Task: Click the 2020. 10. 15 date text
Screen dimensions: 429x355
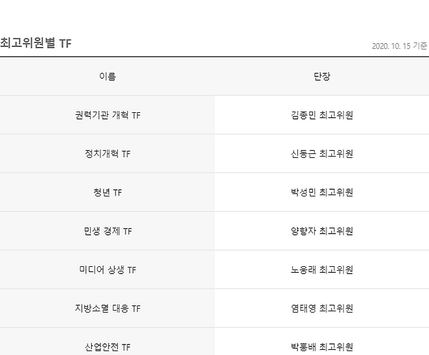Action: (x=391, y=46)
